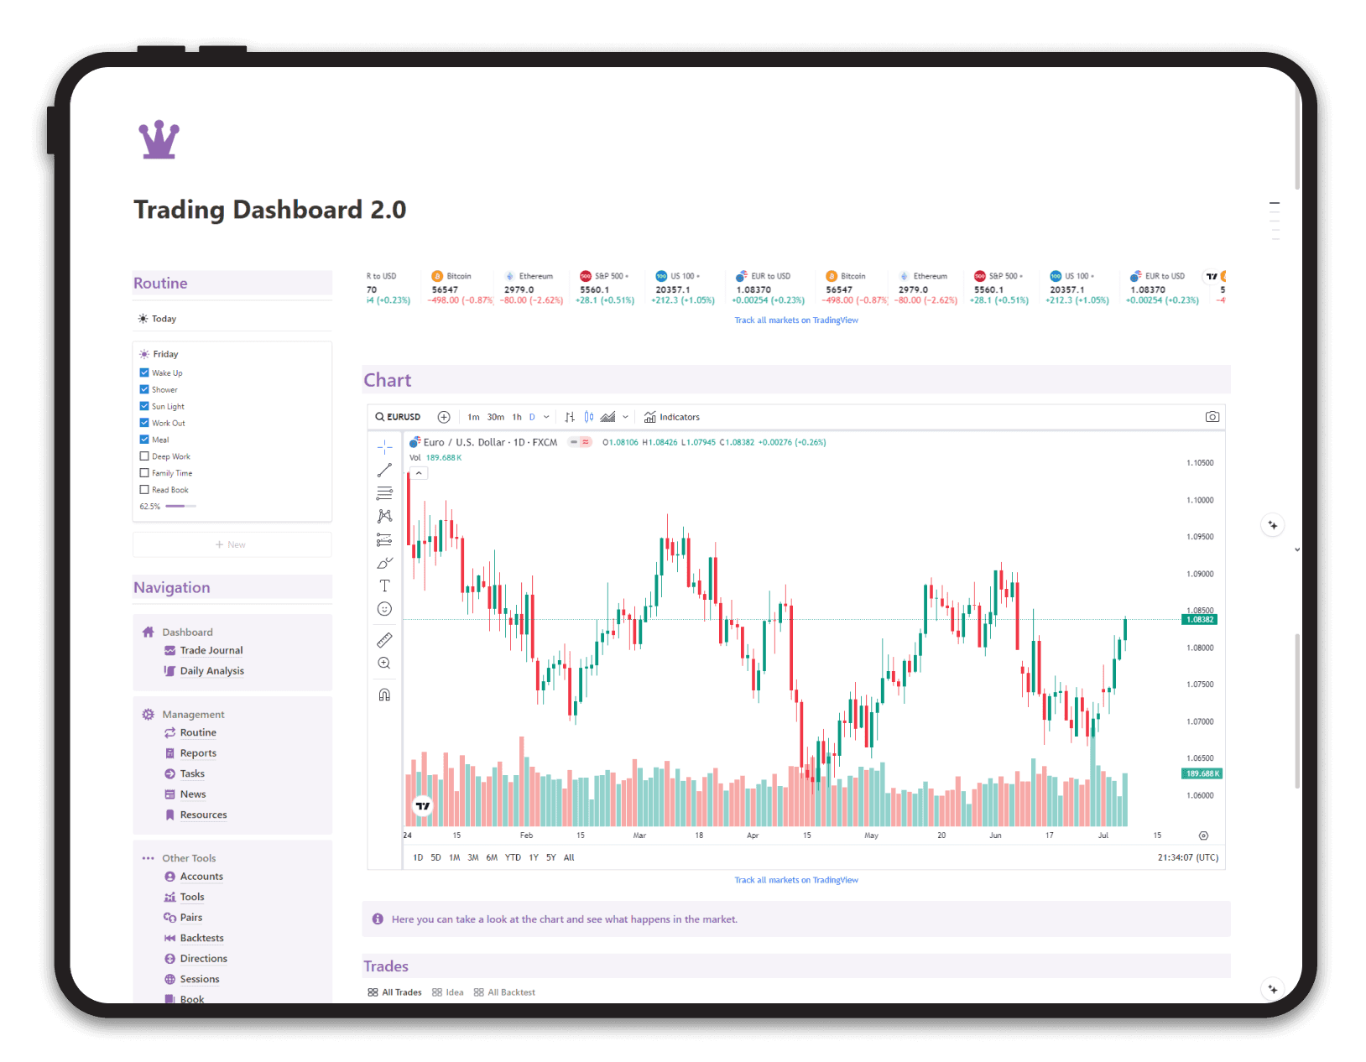The height and width of the screenshot is (1062, 1366).
Task: Select the crosshair cursor tool
Action: point(384,446)
